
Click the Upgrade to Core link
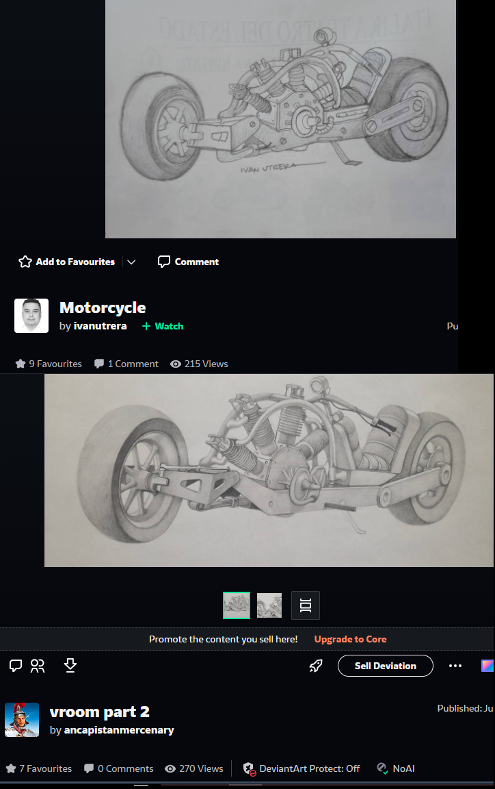coord(350,639)
